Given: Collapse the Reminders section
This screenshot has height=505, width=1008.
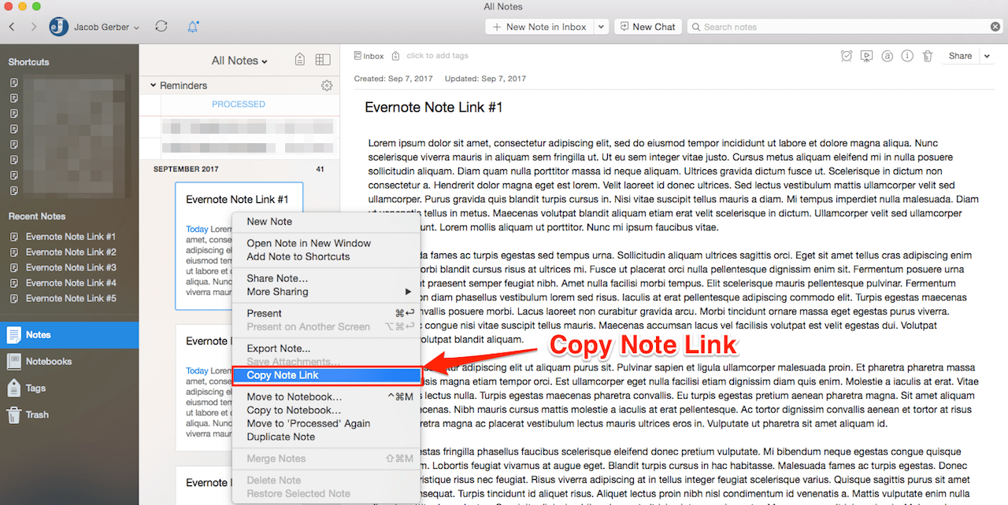Looking at the screenshot, I should (x=154, y=86).
